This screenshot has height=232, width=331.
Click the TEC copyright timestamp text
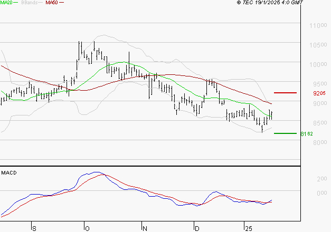pos(270,2)
